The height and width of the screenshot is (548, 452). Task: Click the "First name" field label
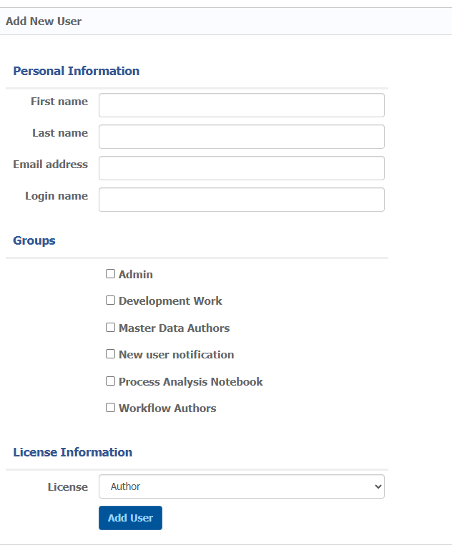59,102
